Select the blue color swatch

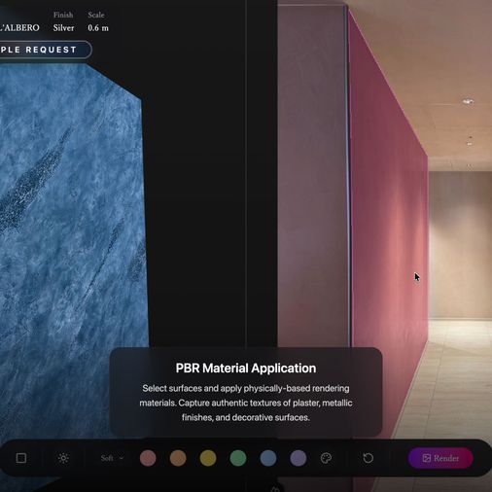(x=268, y=458)
